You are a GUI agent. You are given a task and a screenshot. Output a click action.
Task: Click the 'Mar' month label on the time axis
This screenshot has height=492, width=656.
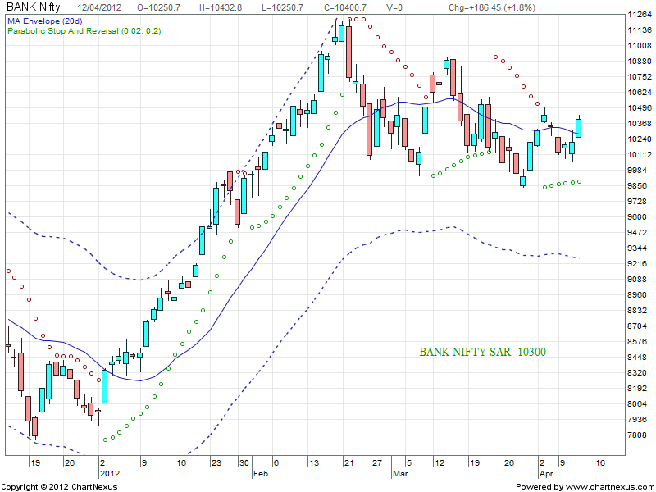click(400, 474)
